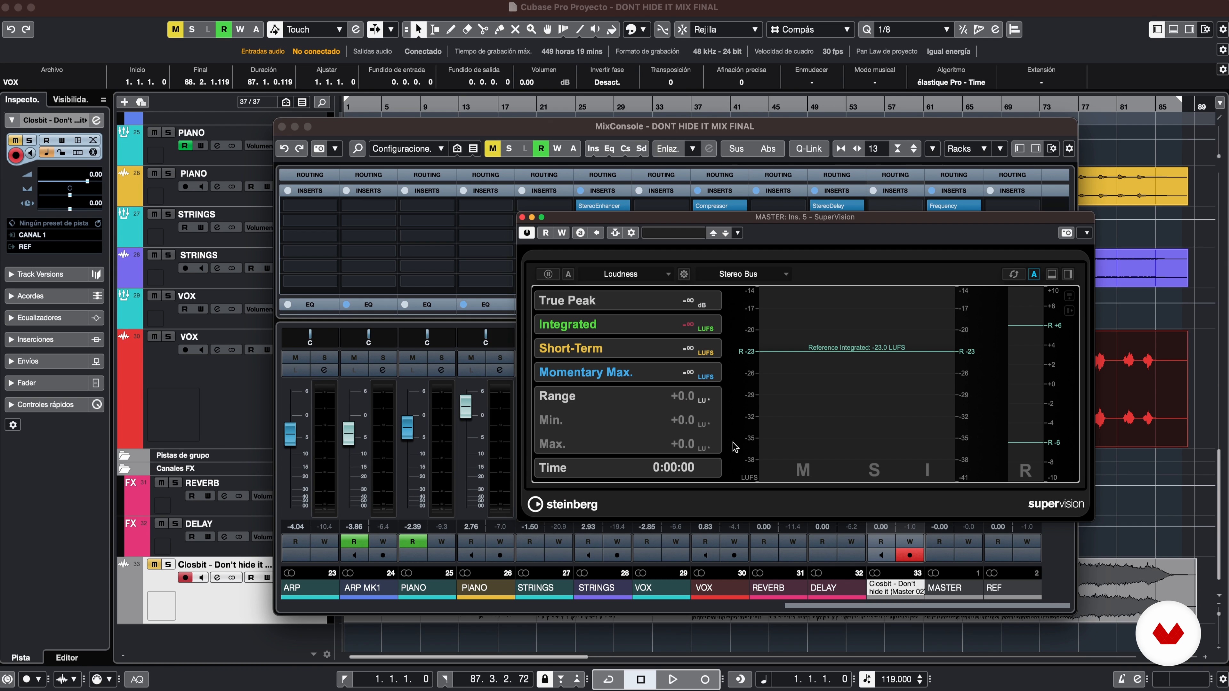Open track search magnifier in track list
Viewport: 1229px width, 691px height.
pos(322,102)
